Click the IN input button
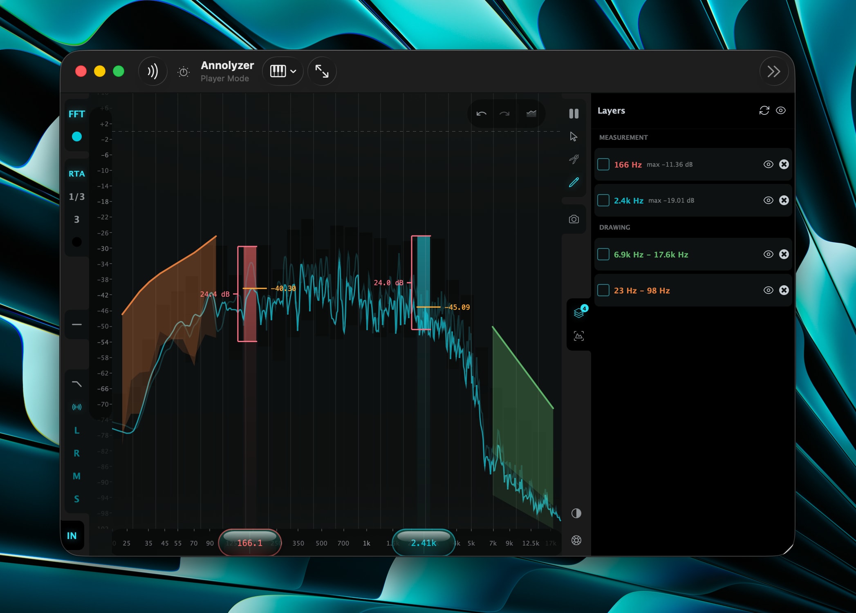Image resolution: width=856 pixels, height=613 pixels. click(72, 536)
